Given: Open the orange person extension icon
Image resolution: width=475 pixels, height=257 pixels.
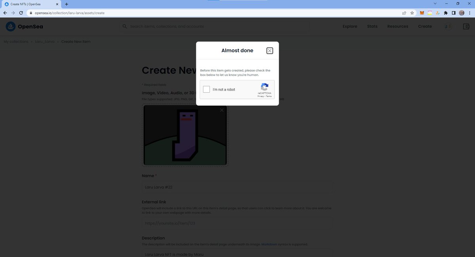Looking at the screenshot, I should pos(437,13).
